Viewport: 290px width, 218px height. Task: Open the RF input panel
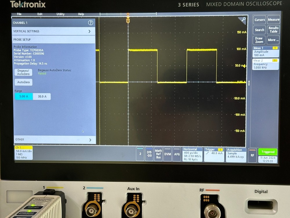click(x=252, y=156)
